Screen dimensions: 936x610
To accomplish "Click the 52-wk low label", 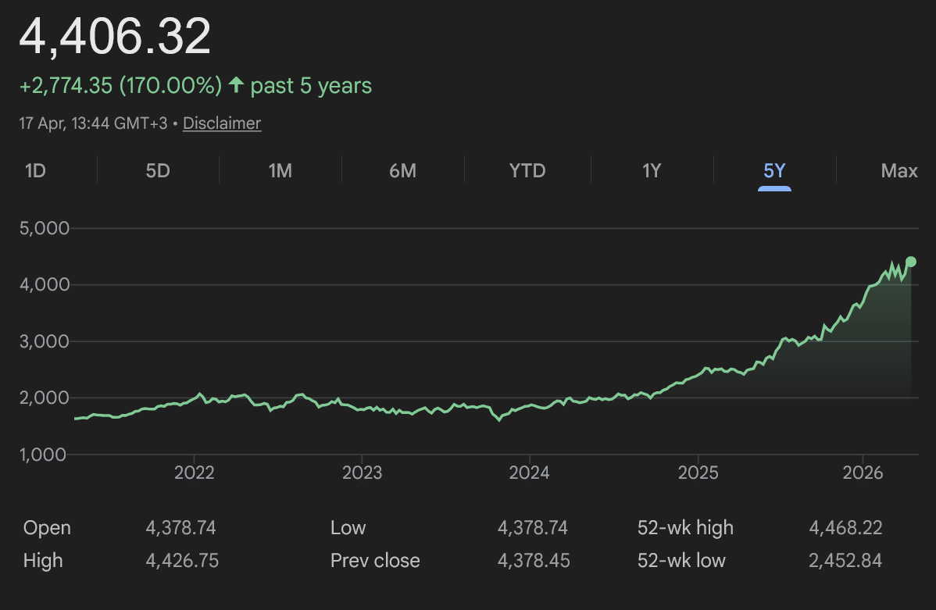I will [681, 561].
